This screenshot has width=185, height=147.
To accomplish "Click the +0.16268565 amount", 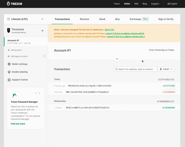I will pyautogui.click(x=168, y=108).
